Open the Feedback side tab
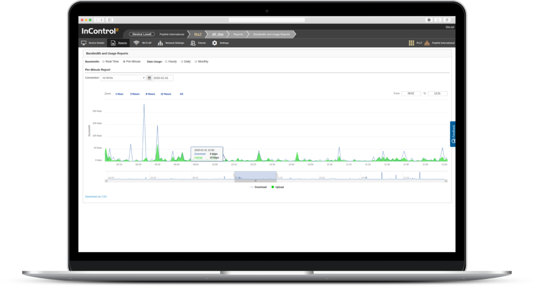Viewport: 534px width, 286px height. point(453,134)
